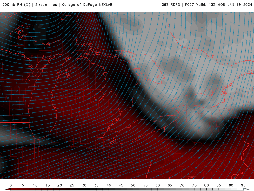Click the '15' colorbar scale label
Screen dimensions: 254x191
pyautogui.click(x=47, y=185)
